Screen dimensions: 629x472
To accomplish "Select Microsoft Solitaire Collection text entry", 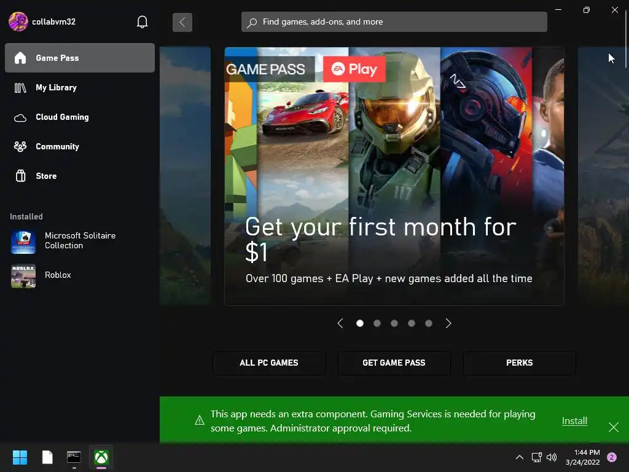I will tap(80, 240).
